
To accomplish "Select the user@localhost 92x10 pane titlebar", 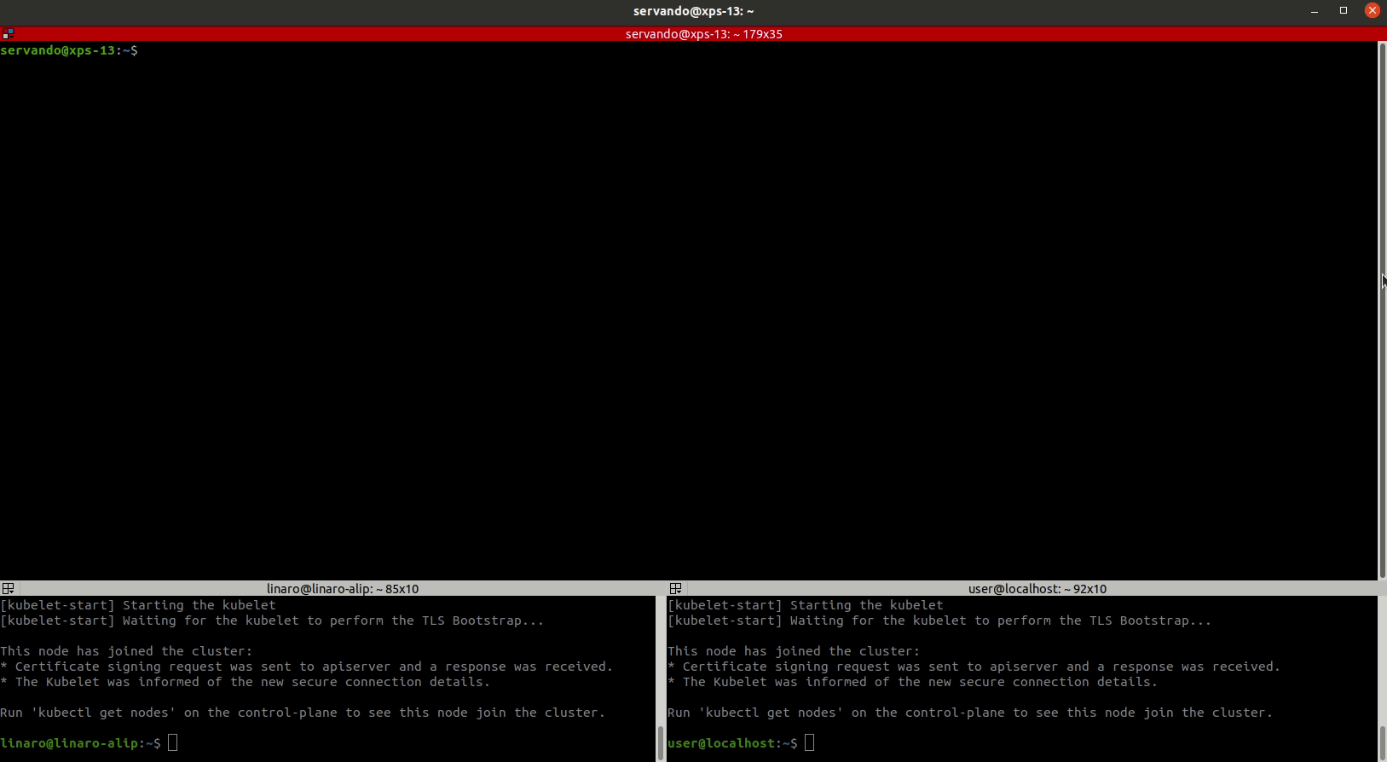I will (x=1037, y=589).
